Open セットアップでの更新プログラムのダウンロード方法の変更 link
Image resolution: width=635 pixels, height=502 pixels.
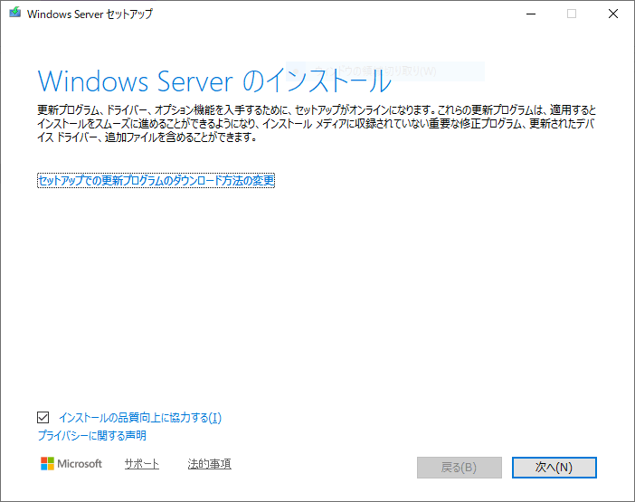[156, 181]
